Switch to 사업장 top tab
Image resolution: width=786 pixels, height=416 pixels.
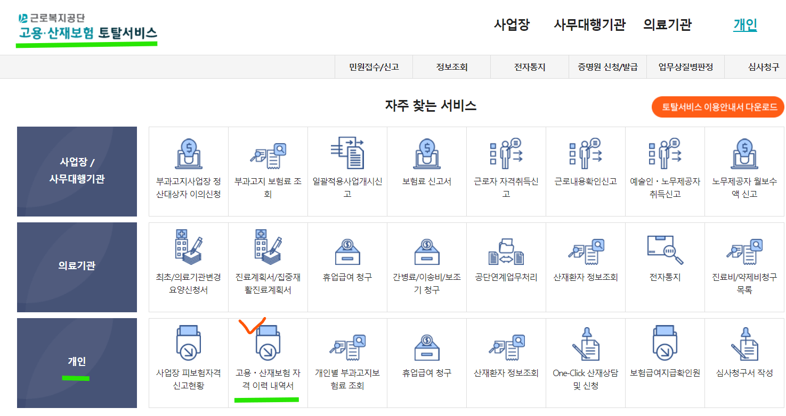(512, 24)
